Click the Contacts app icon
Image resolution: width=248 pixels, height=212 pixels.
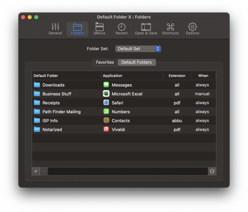click(106, 120)
